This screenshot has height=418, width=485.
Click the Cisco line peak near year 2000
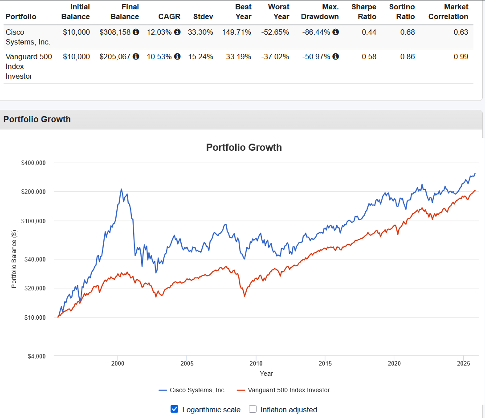click(x=121, y=189)
